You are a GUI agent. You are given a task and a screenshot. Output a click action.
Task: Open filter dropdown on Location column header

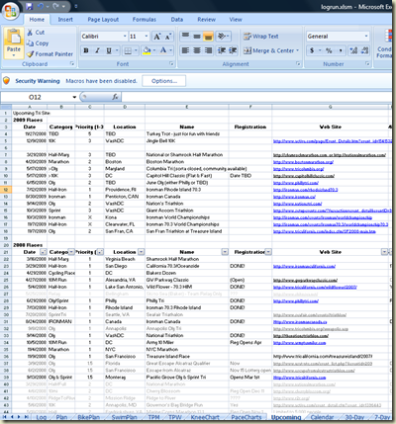pyautogui.click(x=141, y=252)
